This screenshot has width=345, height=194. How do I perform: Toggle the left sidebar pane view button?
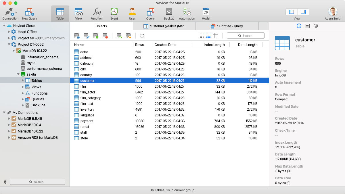[292, 12]
